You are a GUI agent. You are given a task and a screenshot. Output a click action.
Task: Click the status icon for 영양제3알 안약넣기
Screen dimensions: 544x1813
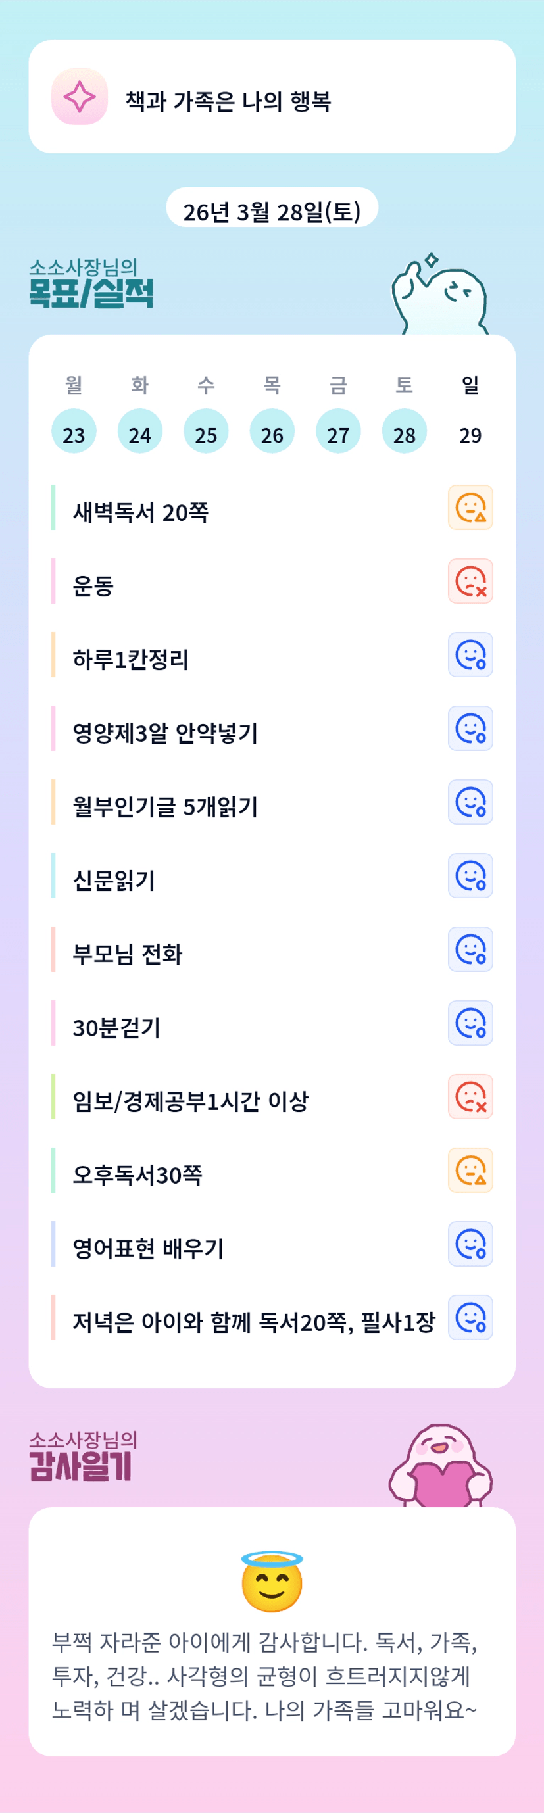(x=470, y=729)
